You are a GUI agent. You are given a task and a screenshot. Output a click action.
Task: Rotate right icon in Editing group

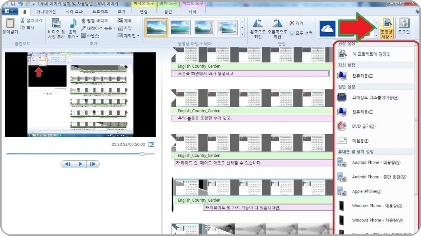click(277, 23)
